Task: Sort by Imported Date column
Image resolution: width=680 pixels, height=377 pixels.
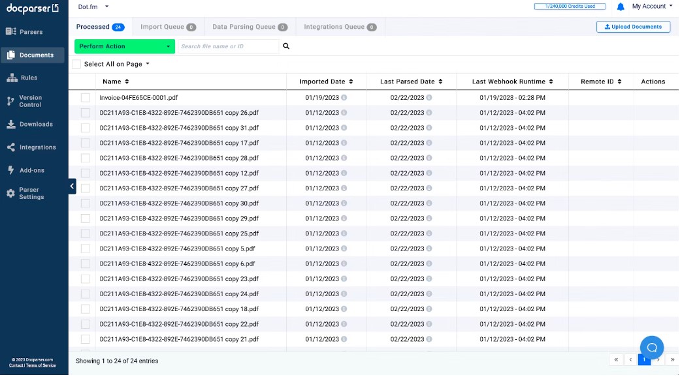Action: (x=351, y=82)
